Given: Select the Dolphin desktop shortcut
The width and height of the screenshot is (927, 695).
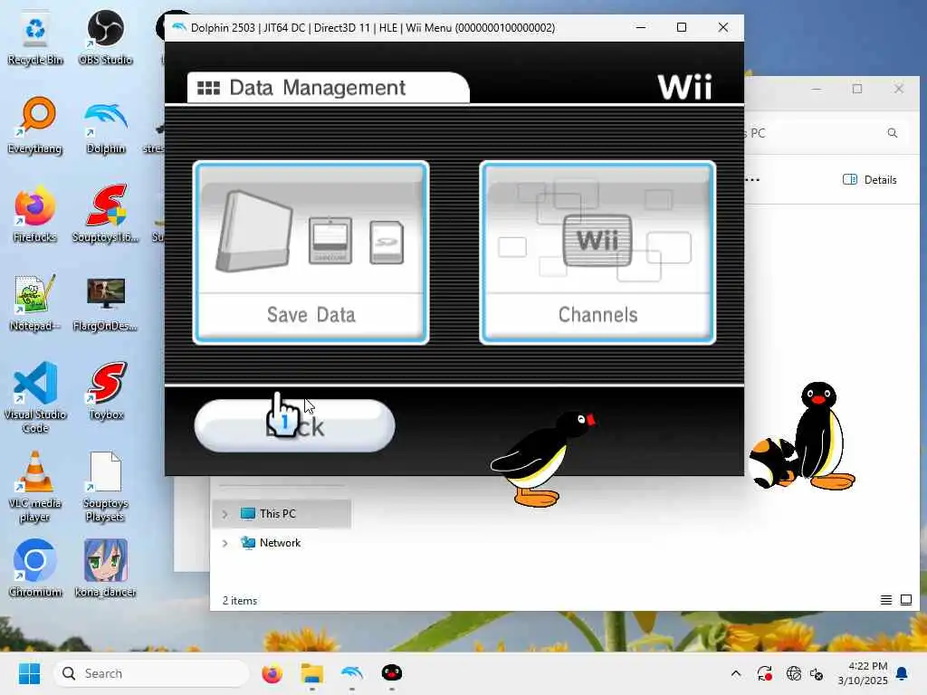Looking at the screenshot, I should [x=105, y=128].
